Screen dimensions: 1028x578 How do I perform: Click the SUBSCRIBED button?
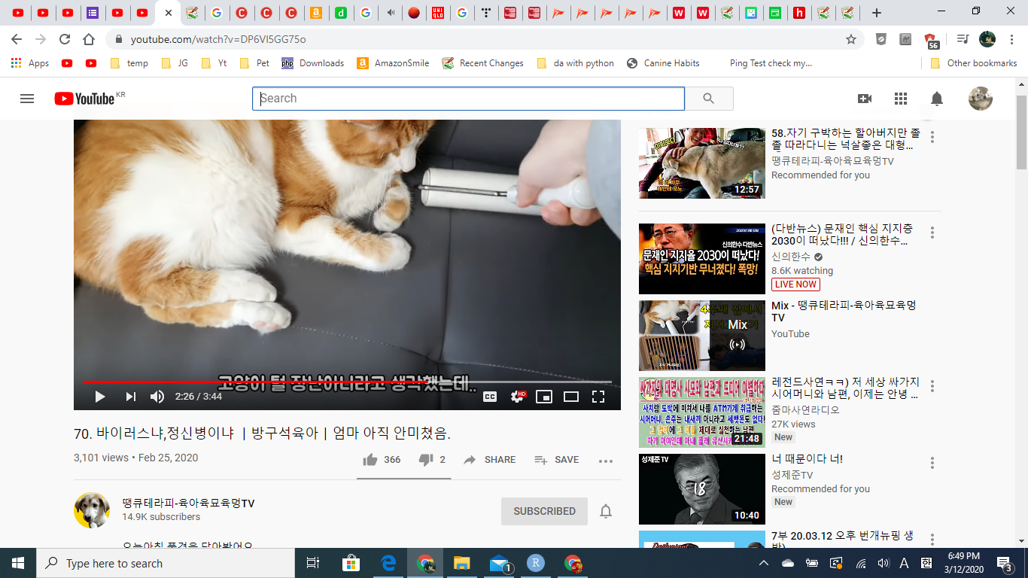click(544, 511)
